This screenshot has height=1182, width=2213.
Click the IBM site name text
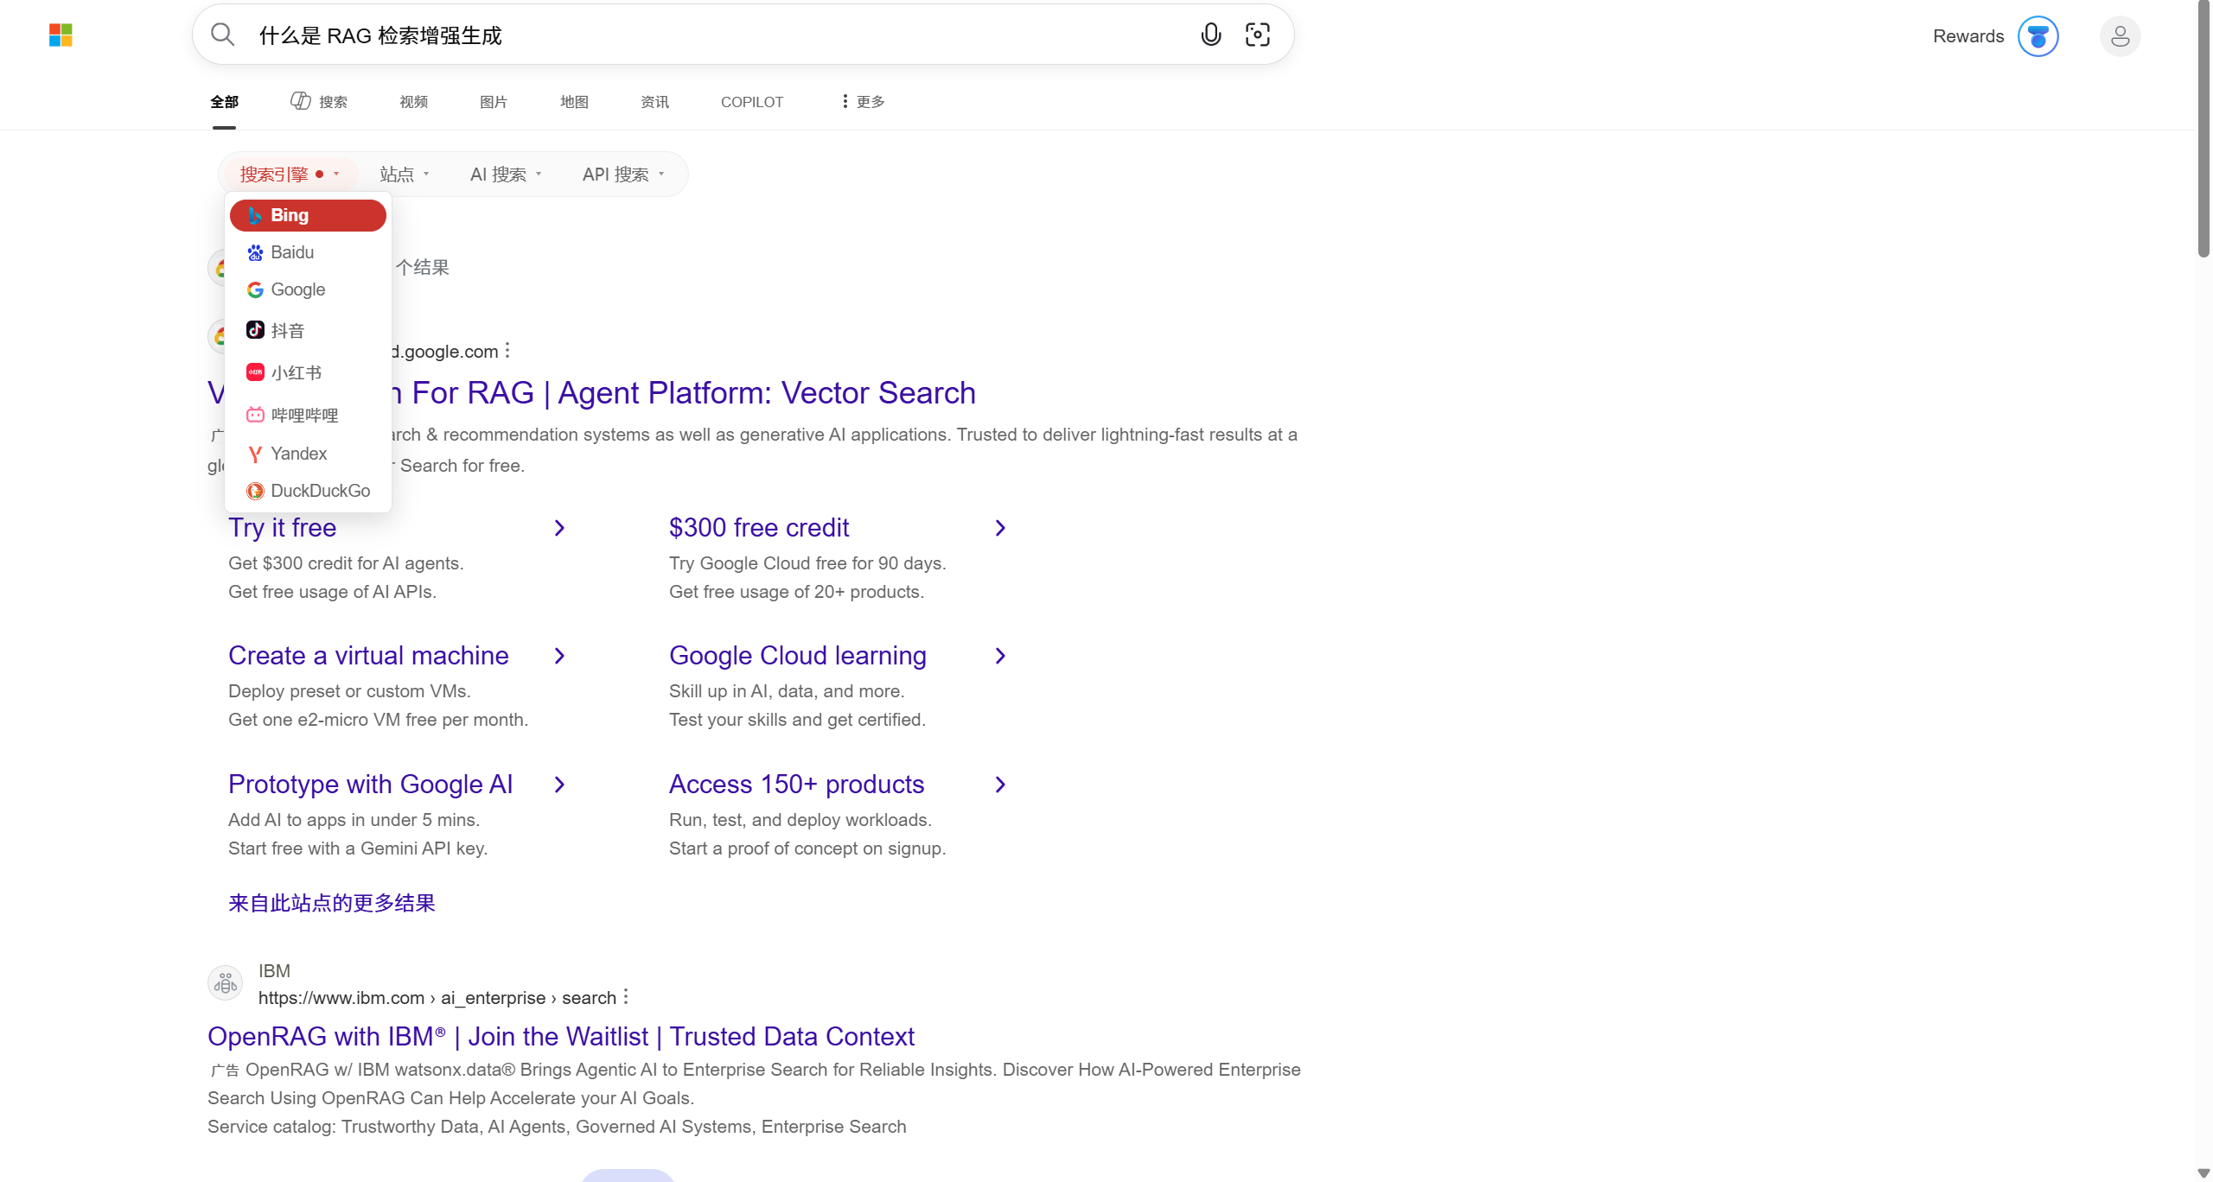tap(274, 971)
